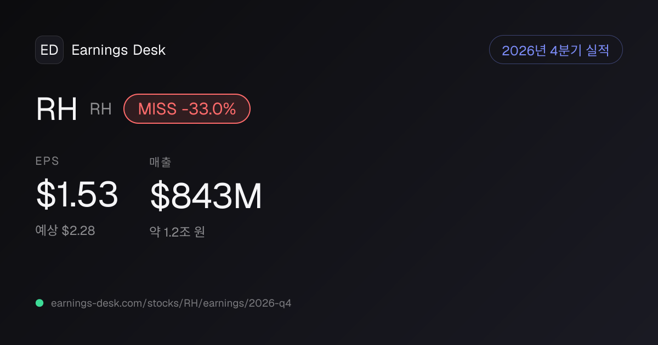Click the gray RH ticker symbol
Image resolution: width=658 pixels, height=345 pixels.
tap(101, 109)
